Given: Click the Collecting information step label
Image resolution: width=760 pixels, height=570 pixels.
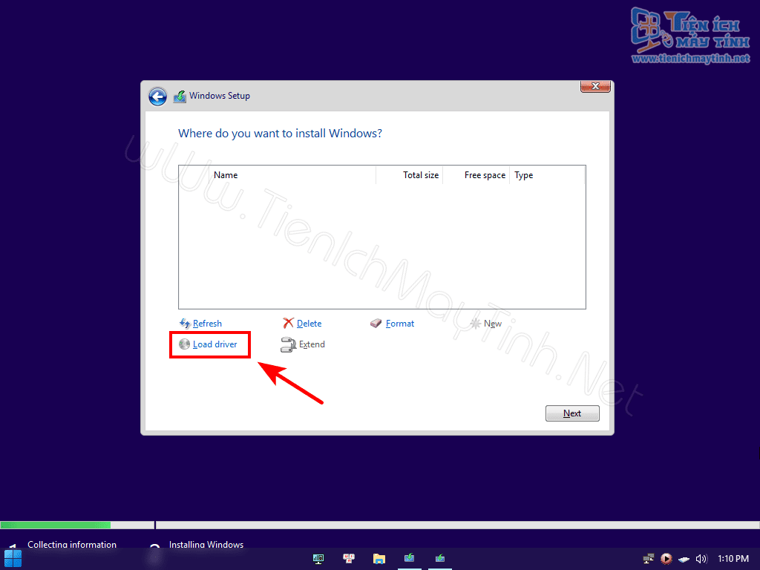Looking at the screenshot, I should (x=72, y=544).
